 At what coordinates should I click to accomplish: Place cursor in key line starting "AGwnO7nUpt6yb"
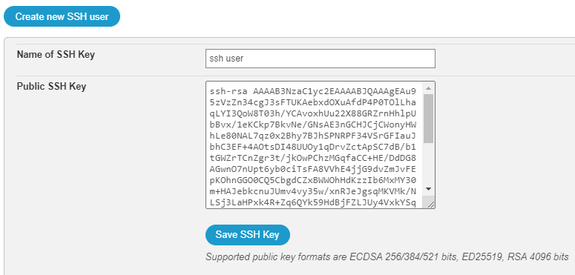coord(313,170)
